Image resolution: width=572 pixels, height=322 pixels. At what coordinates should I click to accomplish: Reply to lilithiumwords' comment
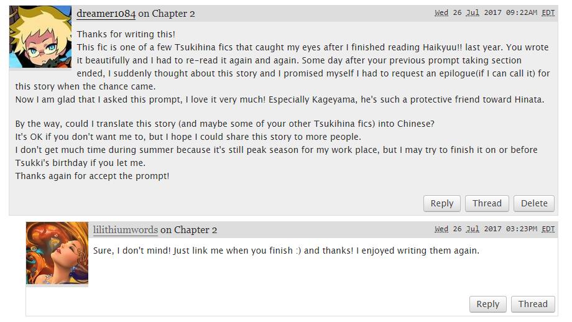coord(487,304)
